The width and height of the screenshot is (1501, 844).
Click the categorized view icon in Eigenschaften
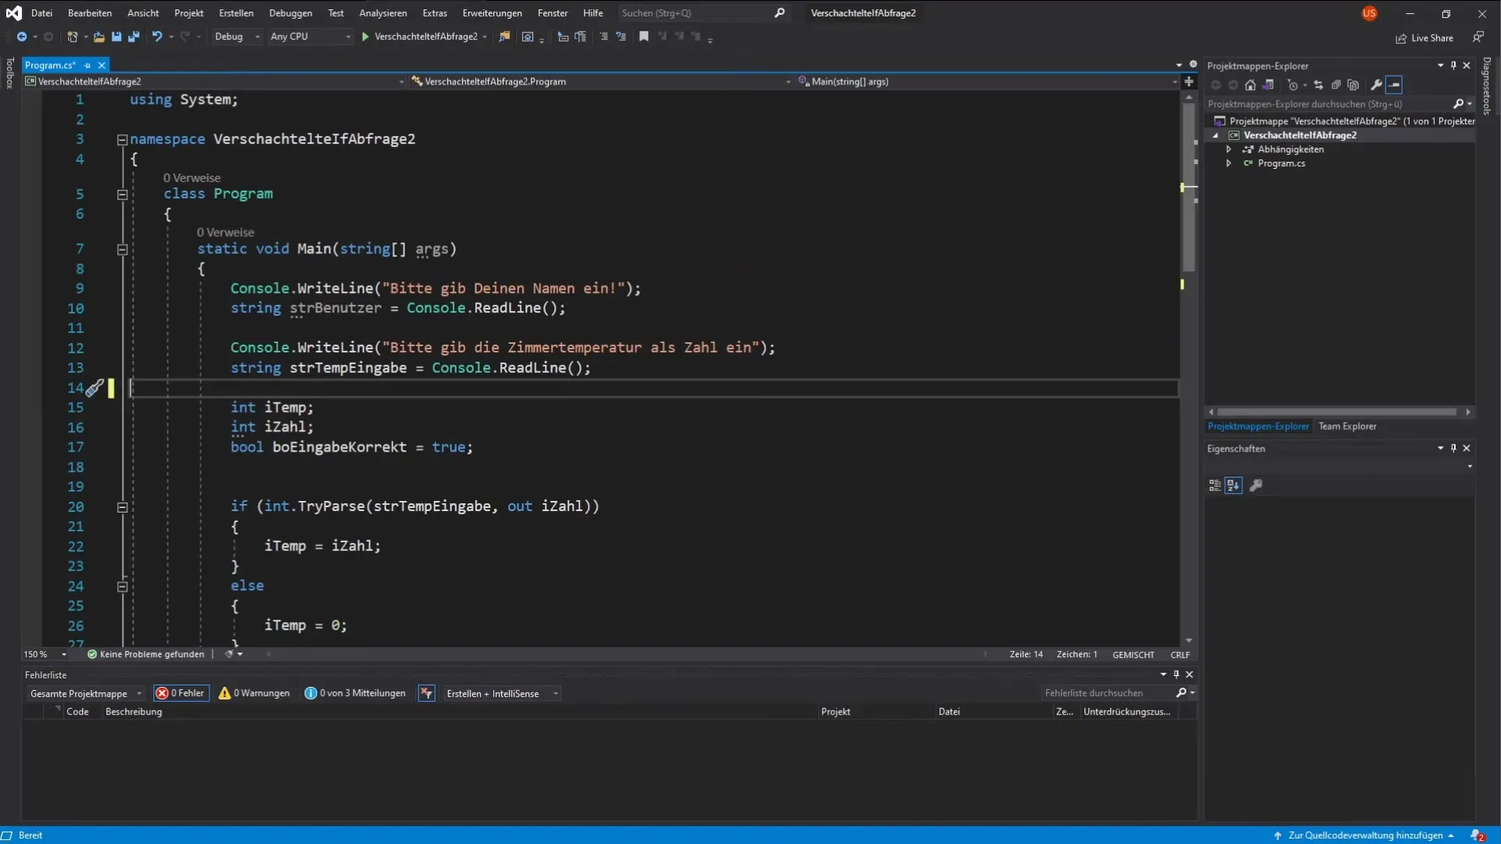click(x=1214, y=486)
